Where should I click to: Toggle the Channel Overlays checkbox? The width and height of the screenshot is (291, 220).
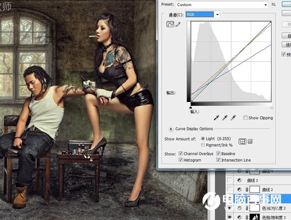click(180, 154)
